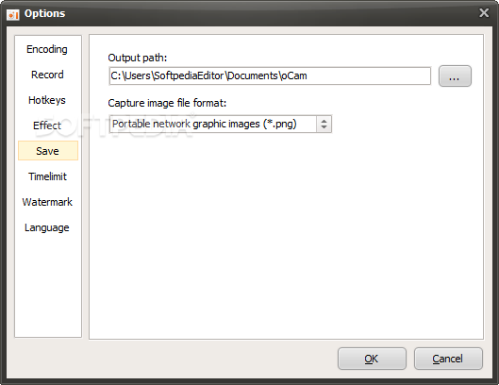Click inside the Output path field

tap(270, 75)
